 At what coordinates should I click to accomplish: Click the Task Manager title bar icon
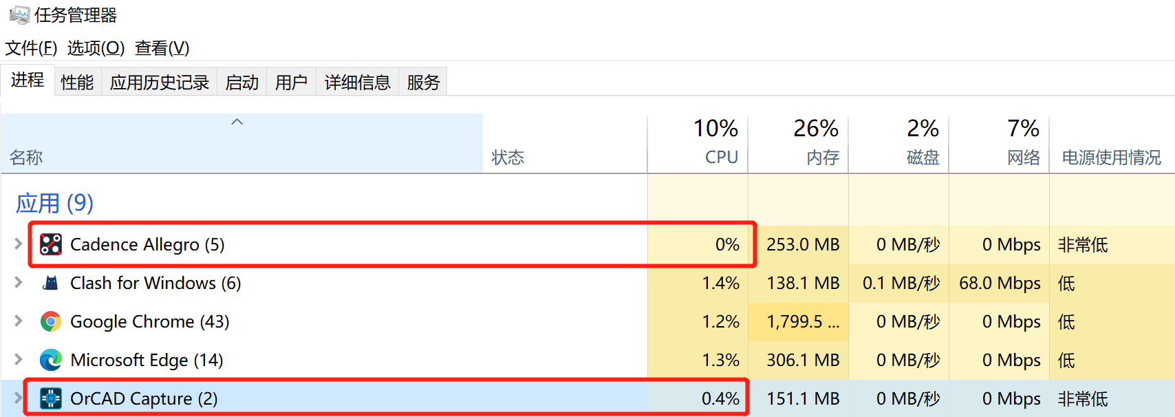pos(19,14)
